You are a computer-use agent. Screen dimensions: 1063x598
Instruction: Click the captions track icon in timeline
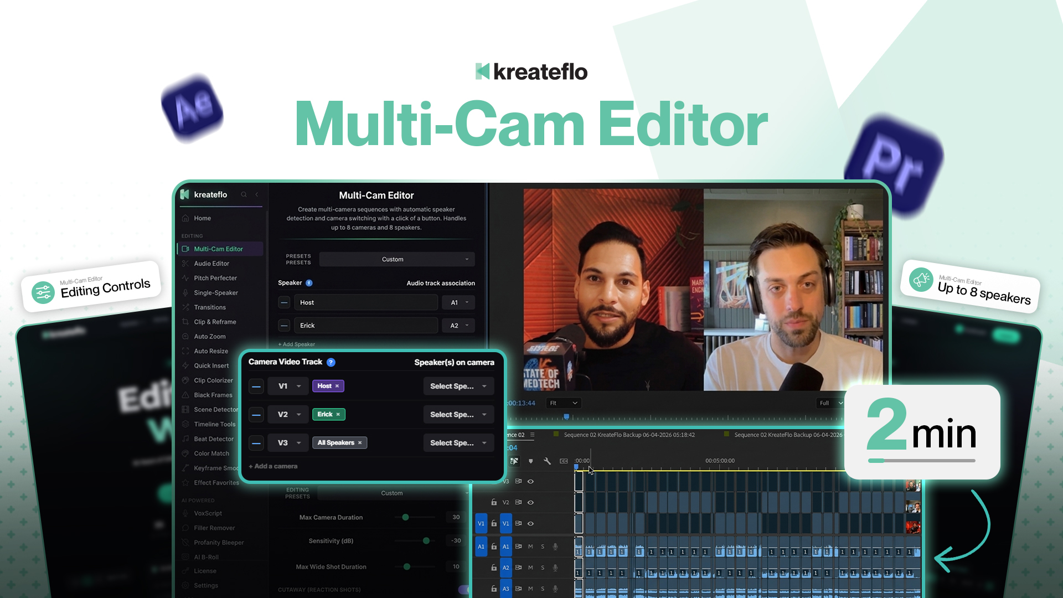[564, 461]
